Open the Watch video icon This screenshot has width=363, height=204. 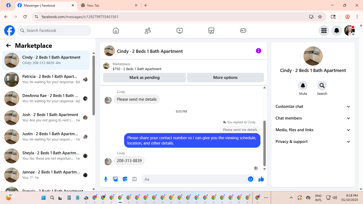pos(179,31)
